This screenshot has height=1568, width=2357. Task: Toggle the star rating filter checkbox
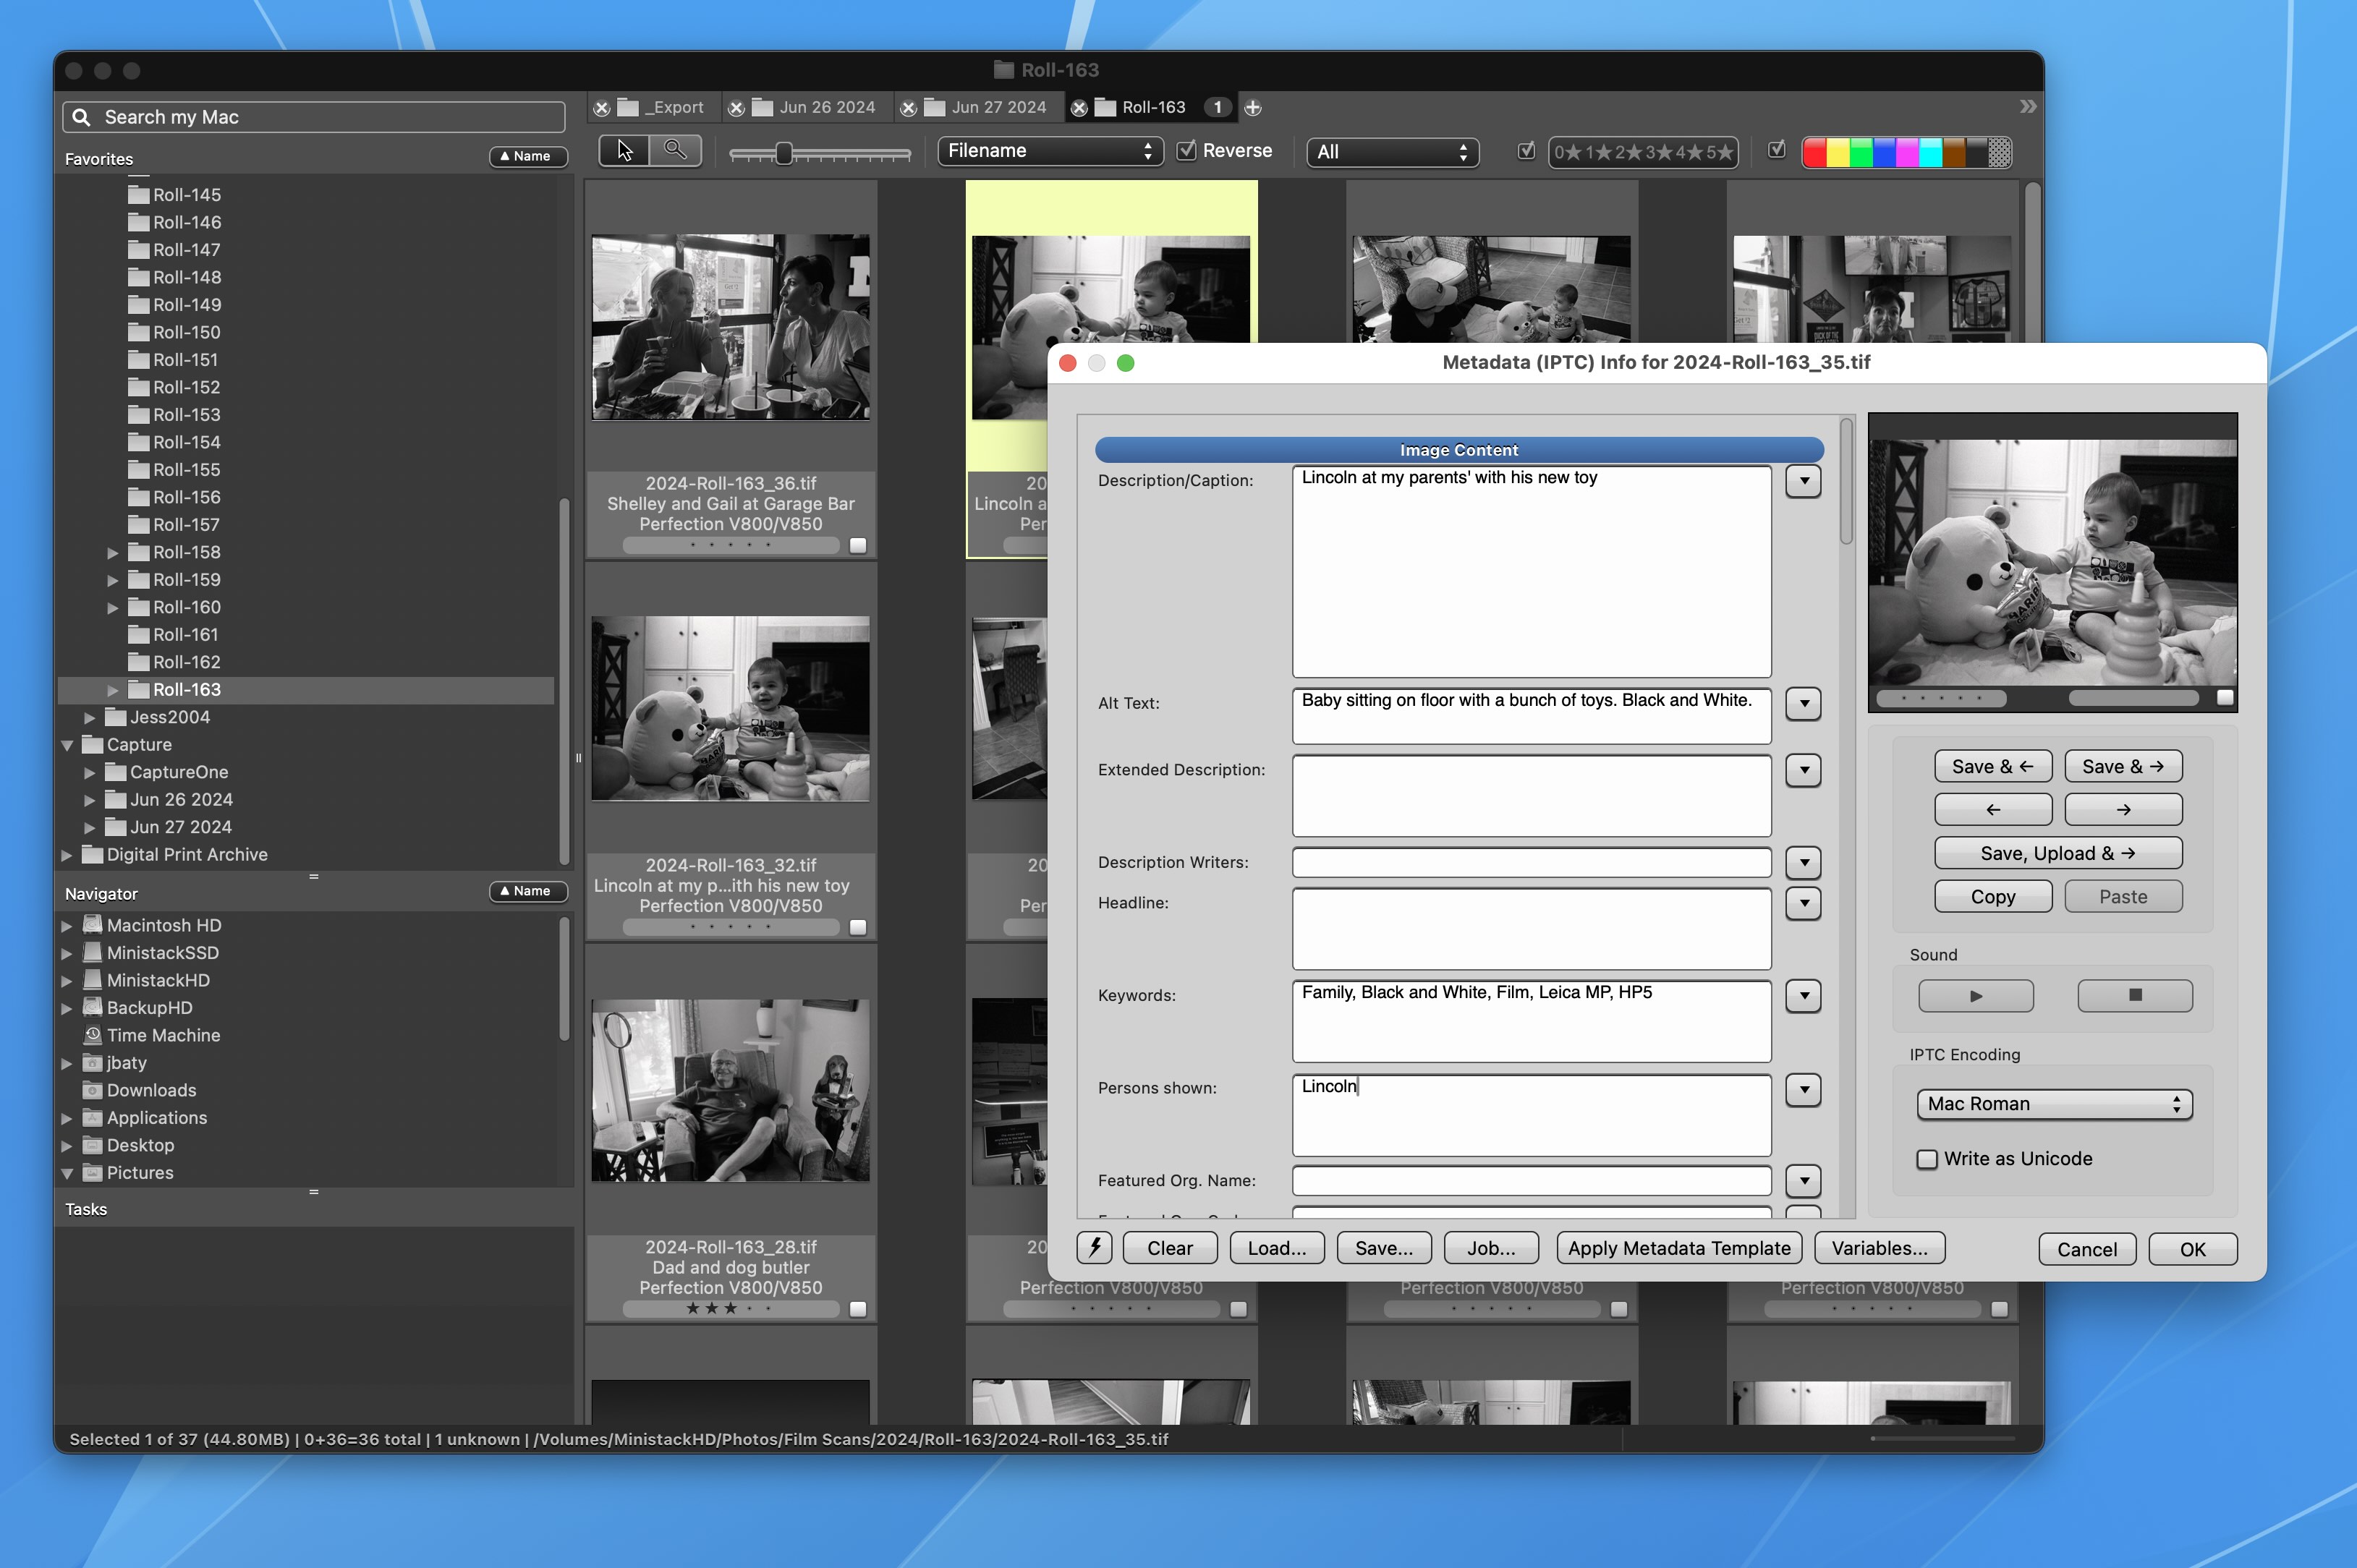click(x=1526, y=151)
